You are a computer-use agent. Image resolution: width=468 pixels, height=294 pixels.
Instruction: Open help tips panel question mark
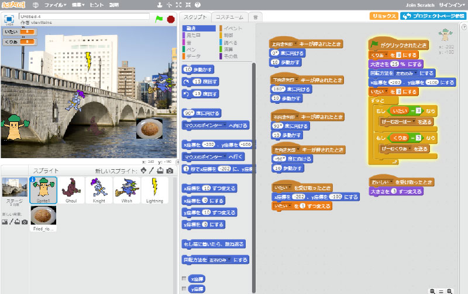[x=464, y=27]
